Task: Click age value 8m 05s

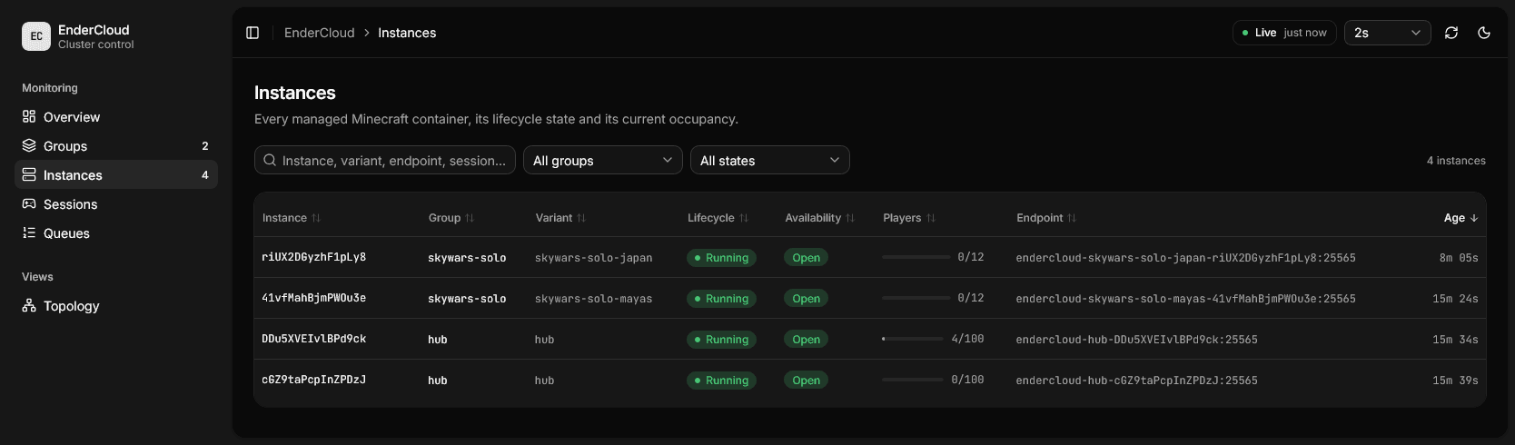Action: point(1459,258)
